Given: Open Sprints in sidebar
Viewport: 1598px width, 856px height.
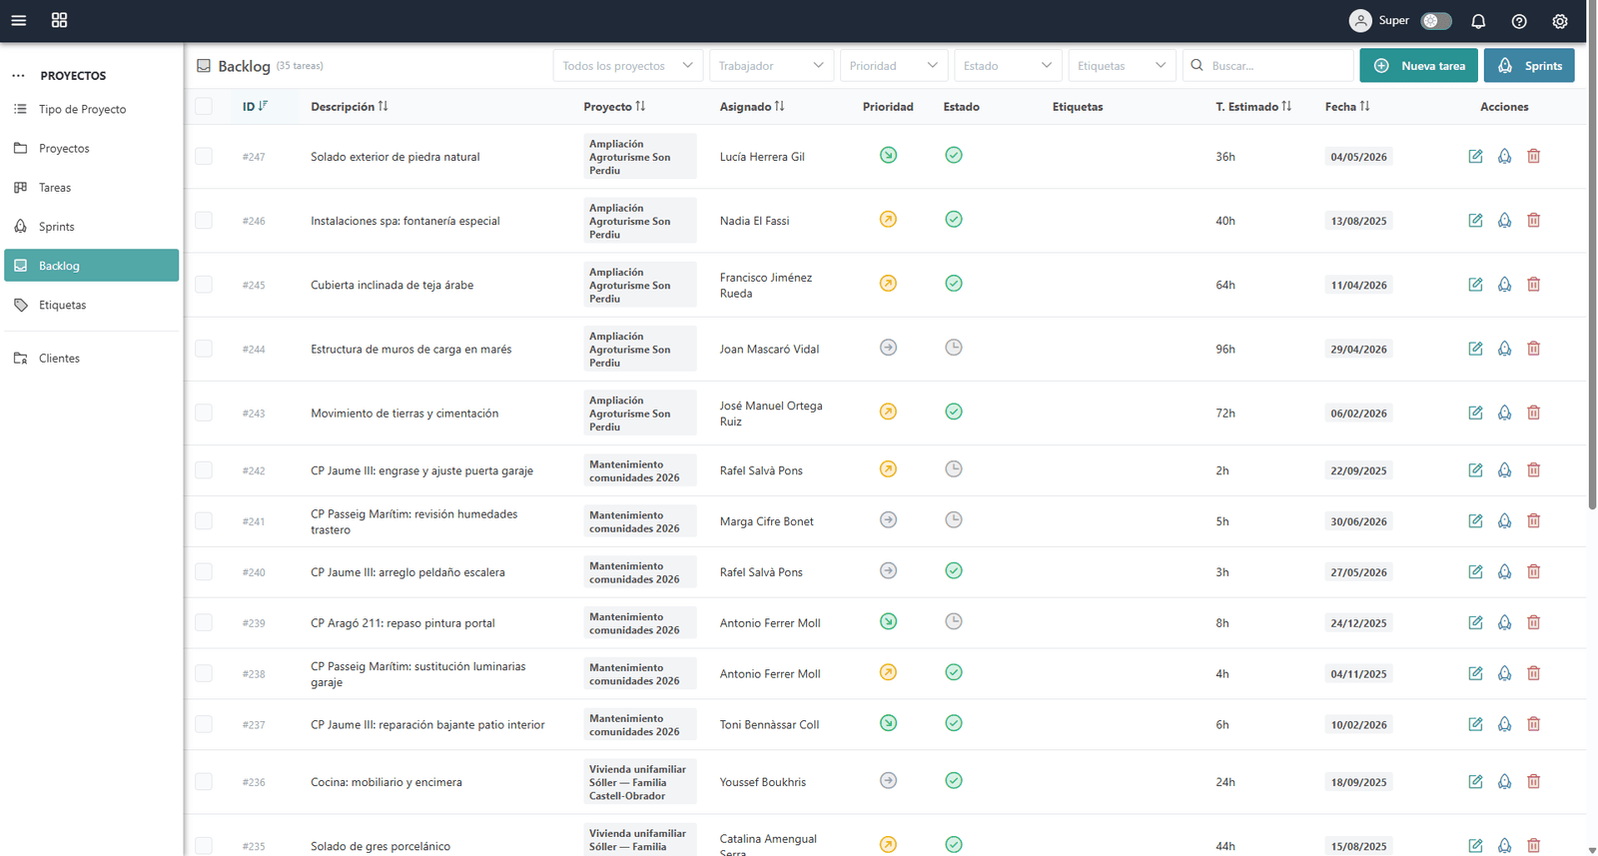Looking at the screenshot, I should click(92, 226).
